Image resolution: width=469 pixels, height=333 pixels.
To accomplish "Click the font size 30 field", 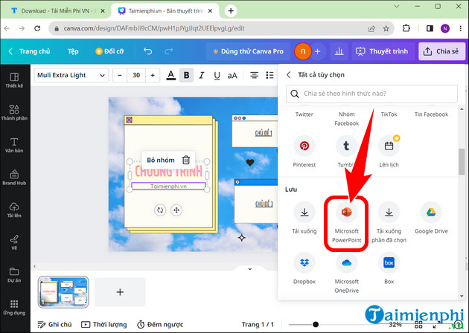I will coord(136,75).
